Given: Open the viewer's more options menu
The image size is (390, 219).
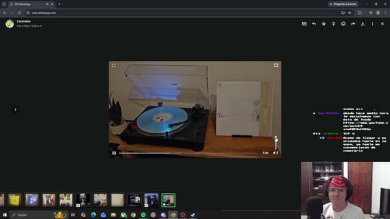Looking at the screenshot, I should pyautogui.click(x=372, y=24).
